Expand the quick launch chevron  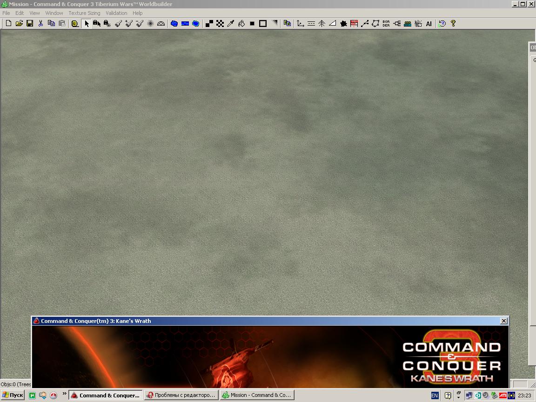(64, 394)
